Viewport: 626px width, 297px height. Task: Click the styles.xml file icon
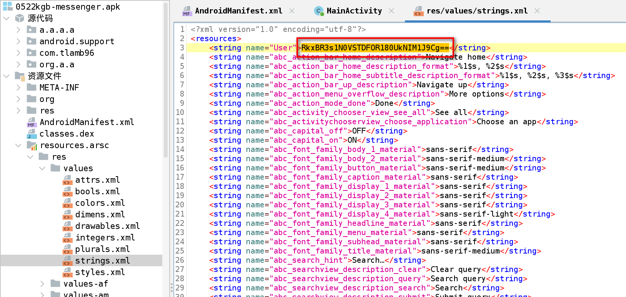68,272
